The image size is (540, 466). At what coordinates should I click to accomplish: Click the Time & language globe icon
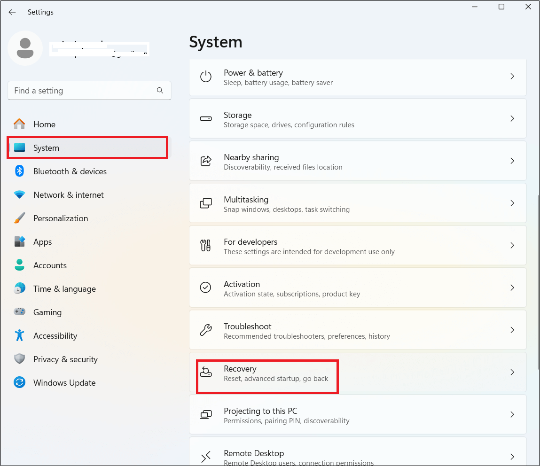19,288
